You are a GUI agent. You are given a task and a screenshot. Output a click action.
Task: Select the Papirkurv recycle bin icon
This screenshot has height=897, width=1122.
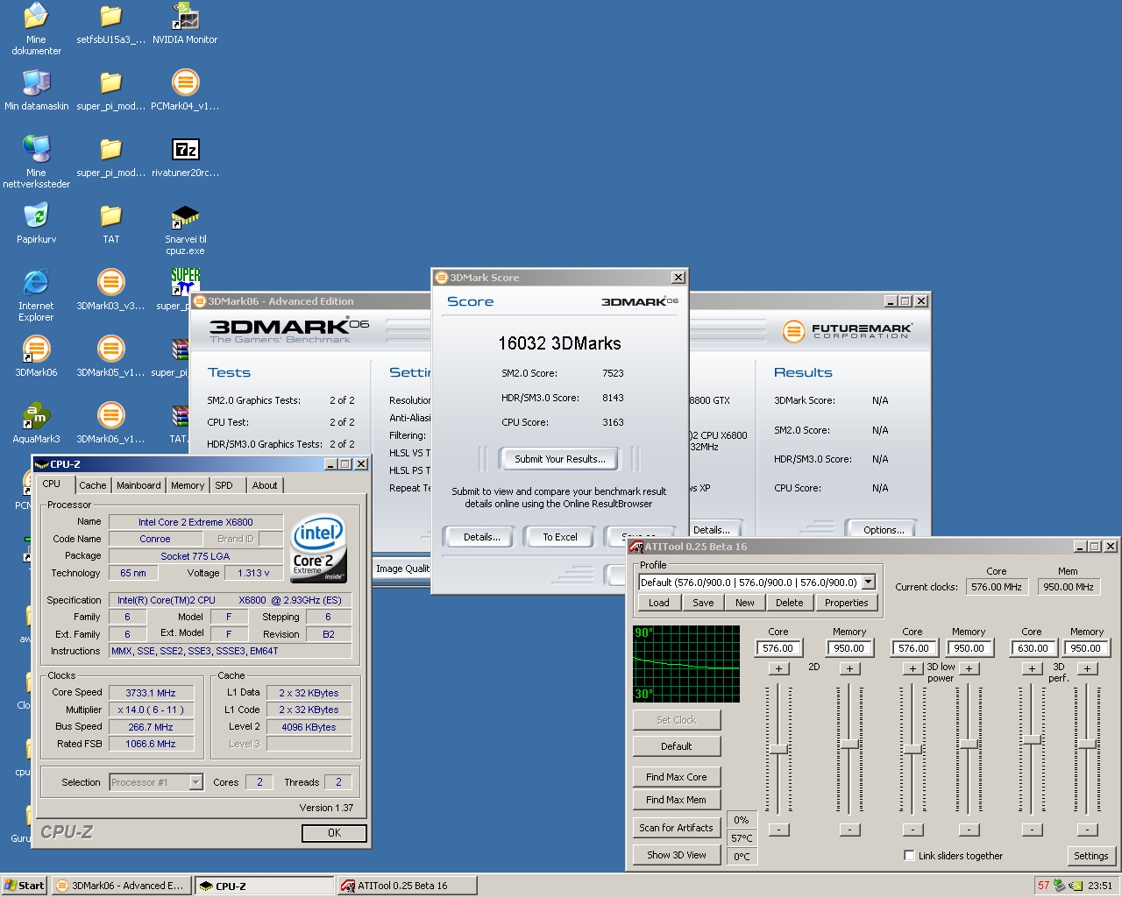coord(36,223)
